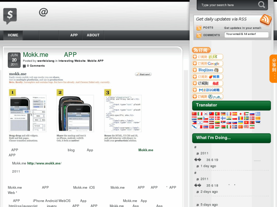Click the What I'm Doing header
This screenshot has height=207, width=277.
(x=231, y=138)
